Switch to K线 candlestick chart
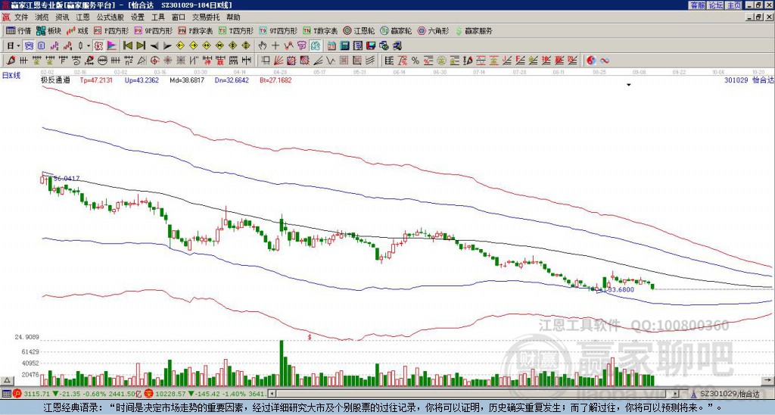The width and height of the screenshot is (775, 415). point(77,30)
